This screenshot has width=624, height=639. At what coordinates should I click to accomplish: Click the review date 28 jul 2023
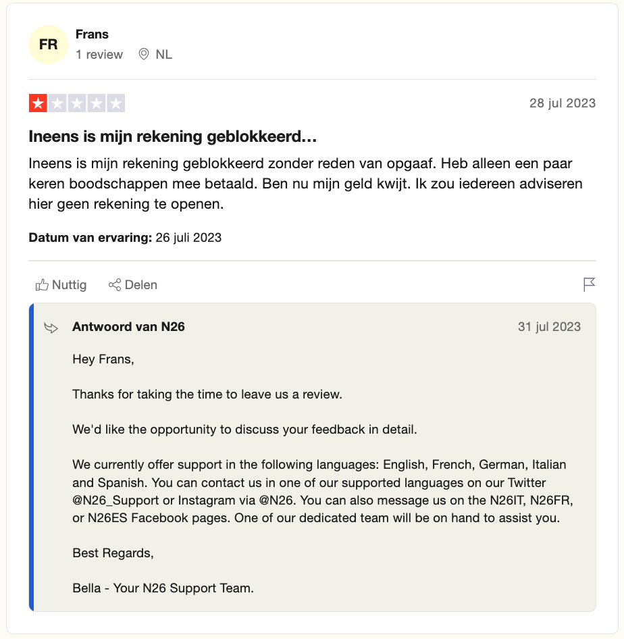point(563,103)
